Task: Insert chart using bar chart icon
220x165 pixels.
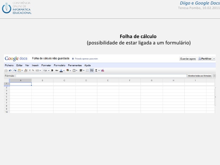Action: [x=102, y=70]
